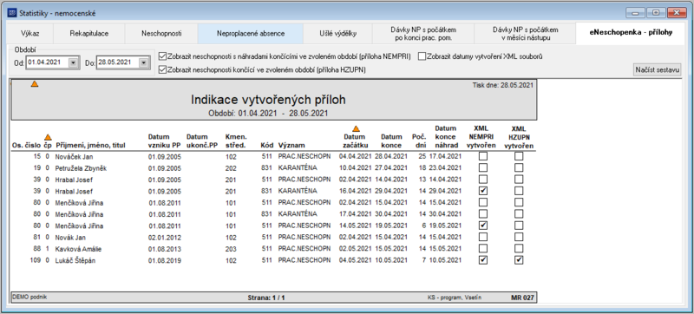Click the 'Kmen. střed.' column header

point(236,141)
